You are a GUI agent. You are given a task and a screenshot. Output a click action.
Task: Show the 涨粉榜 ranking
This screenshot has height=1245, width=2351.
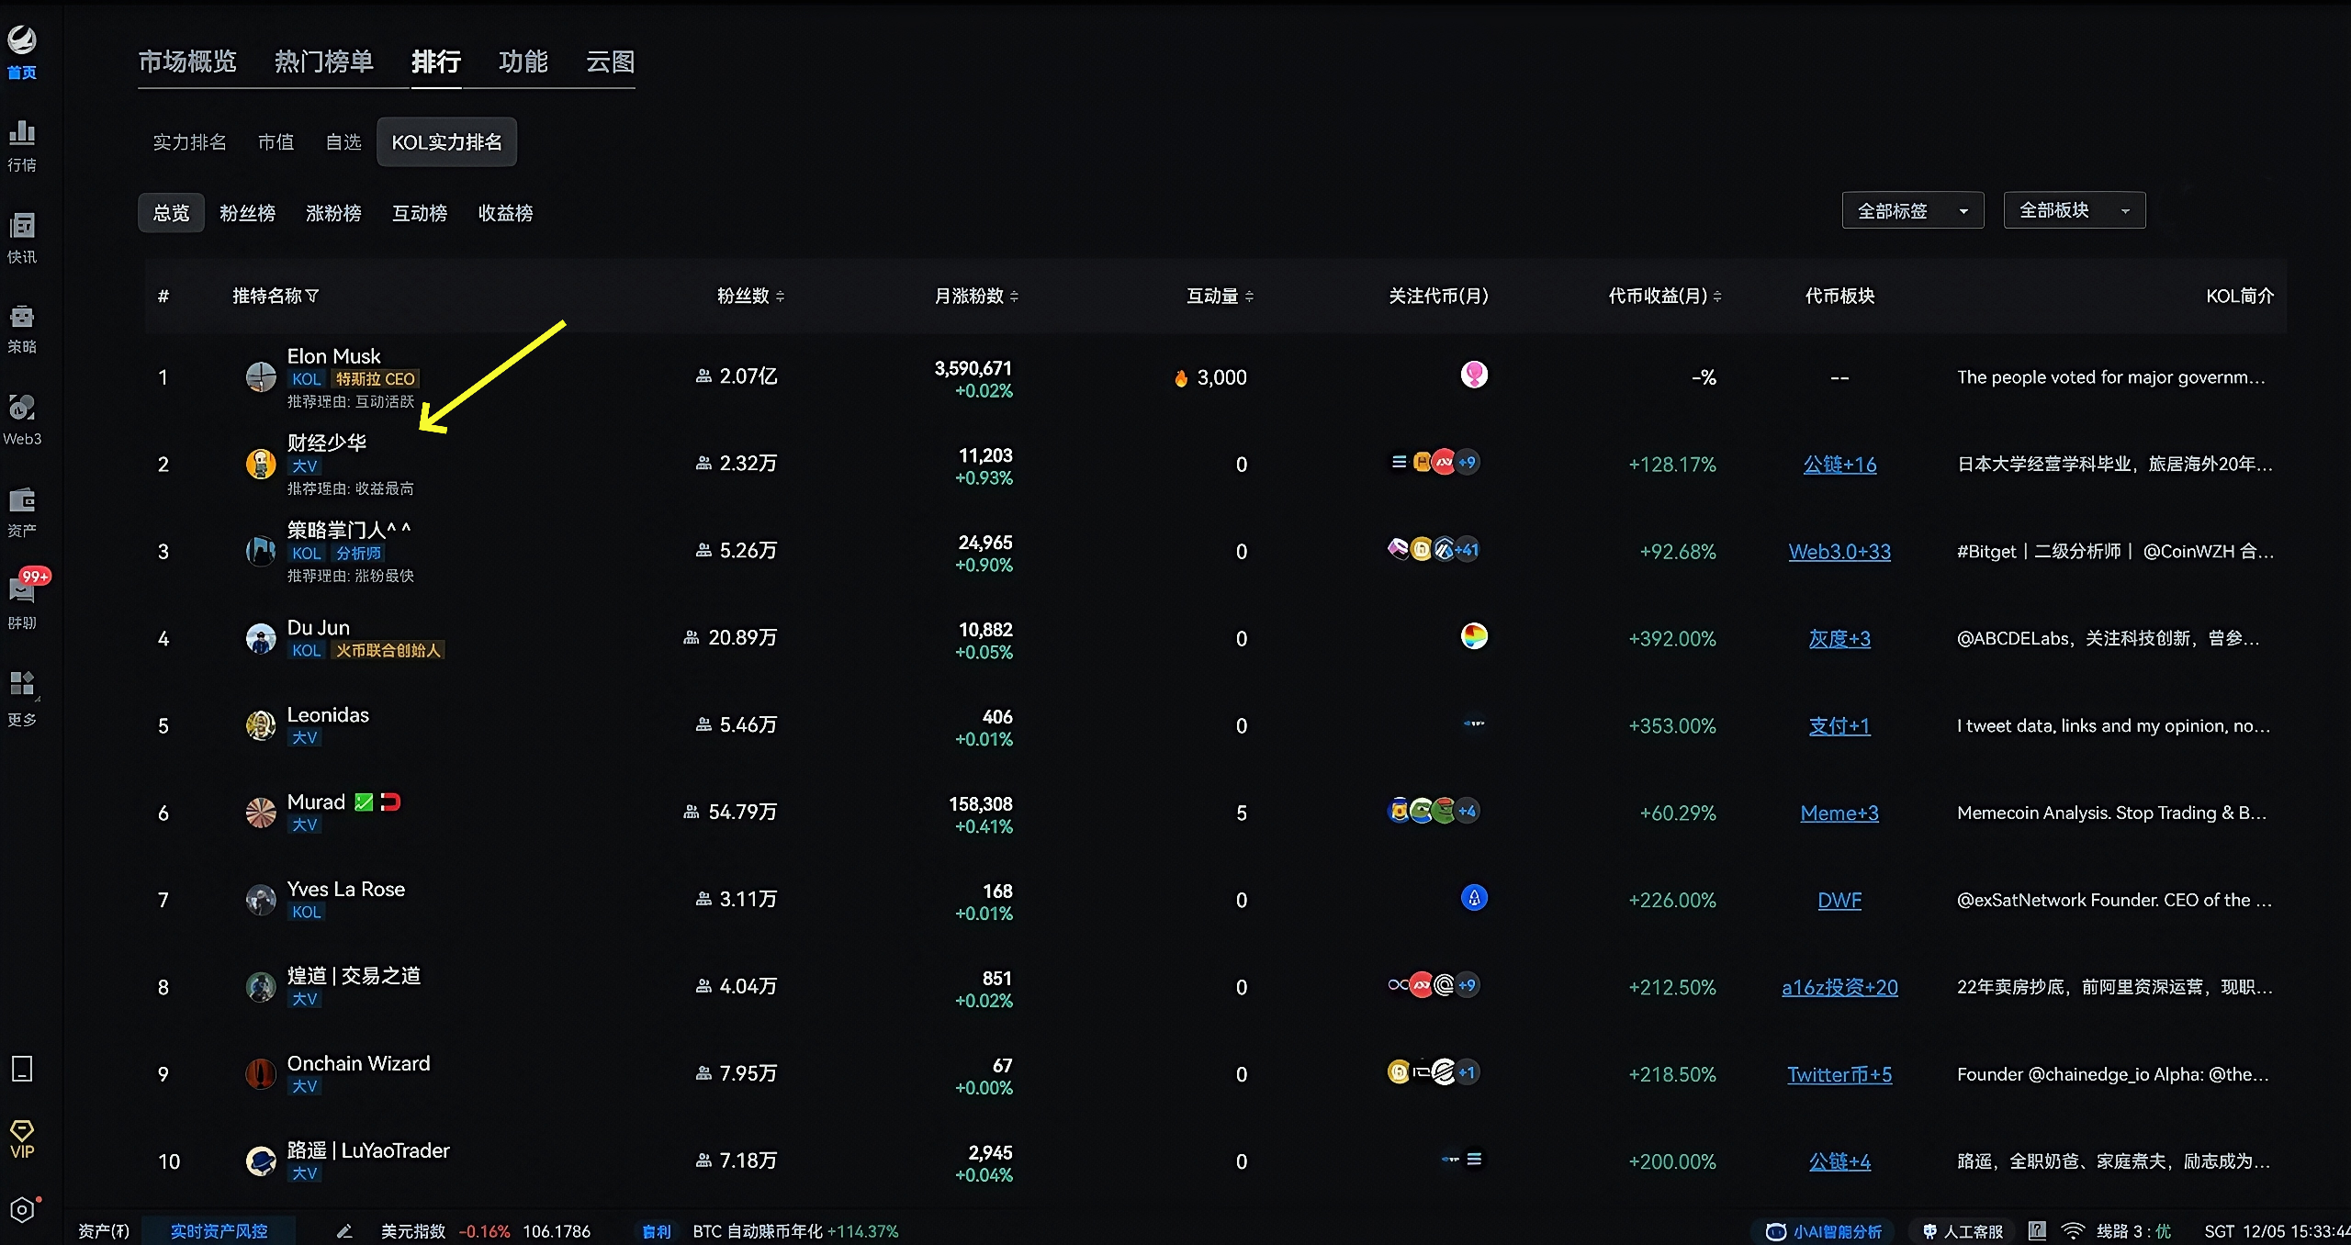pyautogui.click(x=334, y=213)
